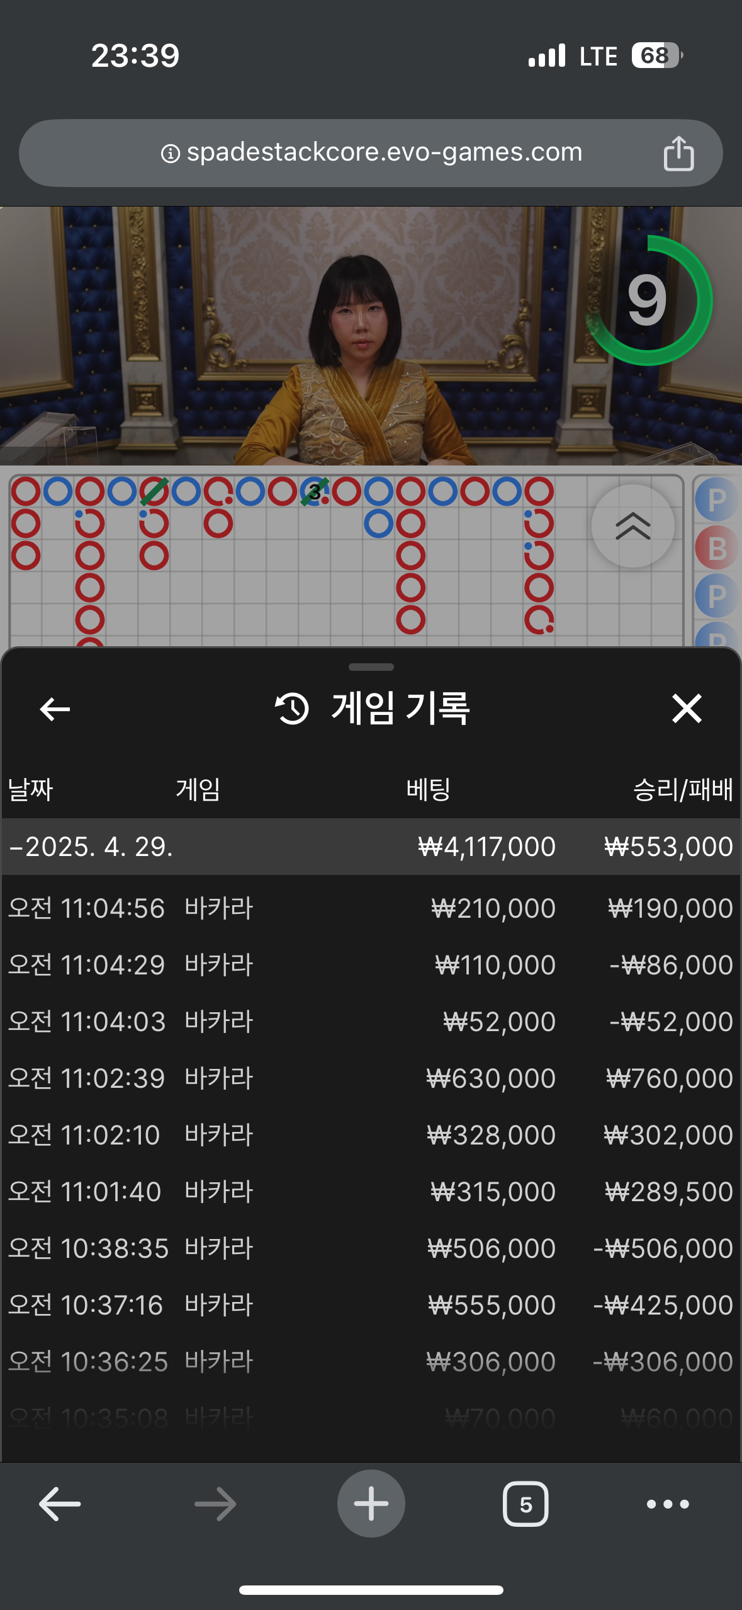This screenshot has width=742, height=1610.
Task: Open the 오전 11:04:56 baccarat record
Action: pyautogui.click(x=371, y=908)
